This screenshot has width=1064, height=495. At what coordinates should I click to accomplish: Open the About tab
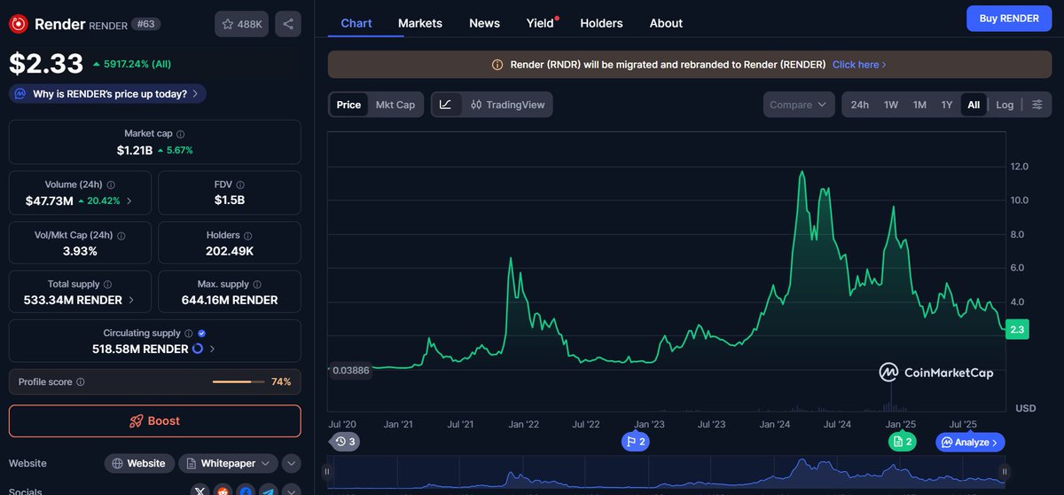666,23
